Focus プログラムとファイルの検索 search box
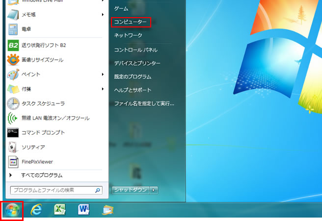This screenshot has height=221, width=322. tap(56, 190)
